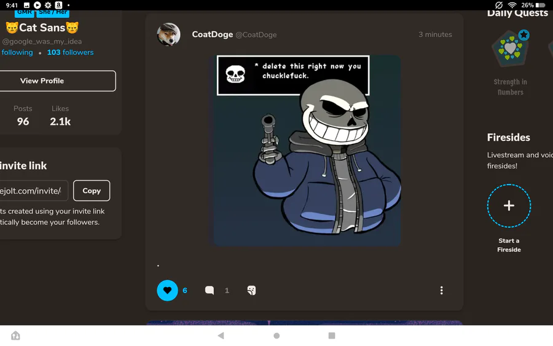553x346 pixels.
Task: Click the 6 likes count
Action: click(x=185, y=290)
